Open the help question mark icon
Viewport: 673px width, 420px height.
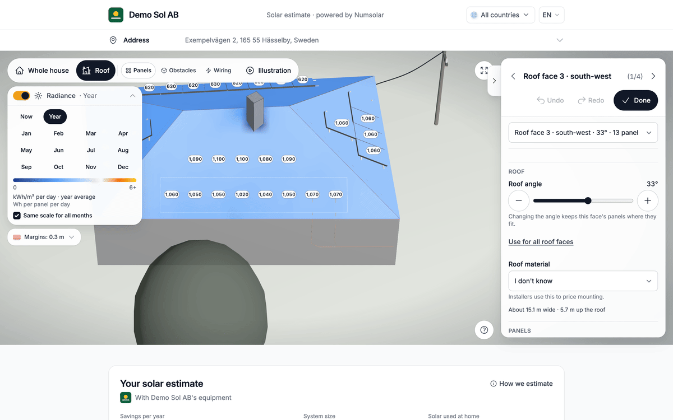tap(484, 330)
